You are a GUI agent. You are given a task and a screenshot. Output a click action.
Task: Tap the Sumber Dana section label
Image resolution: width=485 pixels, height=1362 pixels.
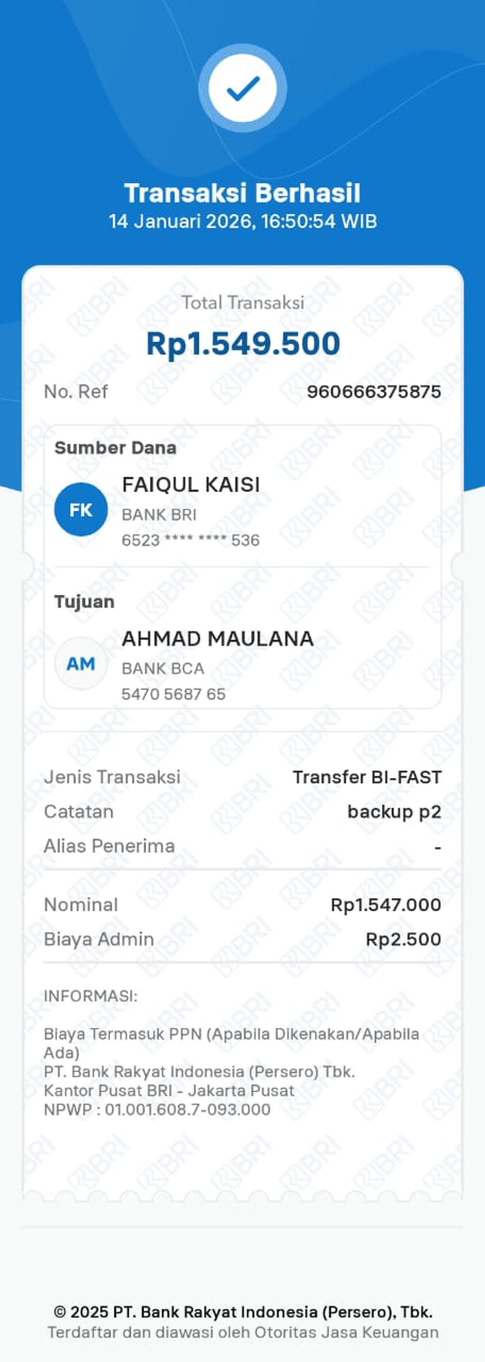[x=115, y=448]
